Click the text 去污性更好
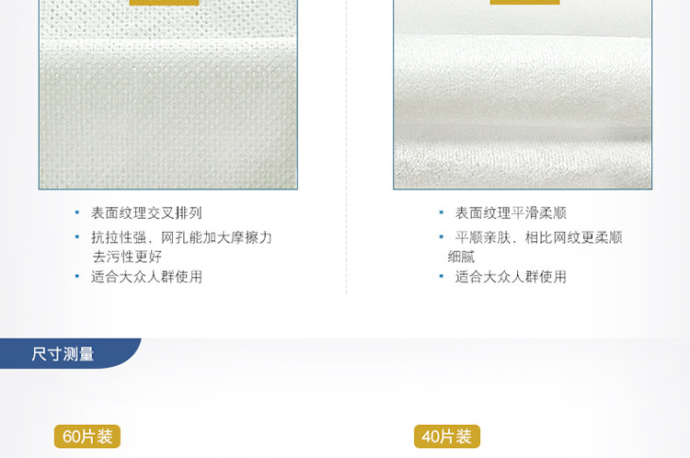The width and height of the screenshot is (690, 458). click(127, 256)
